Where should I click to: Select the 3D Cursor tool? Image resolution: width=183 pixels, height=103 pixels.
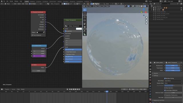click(x=85, y=13)
